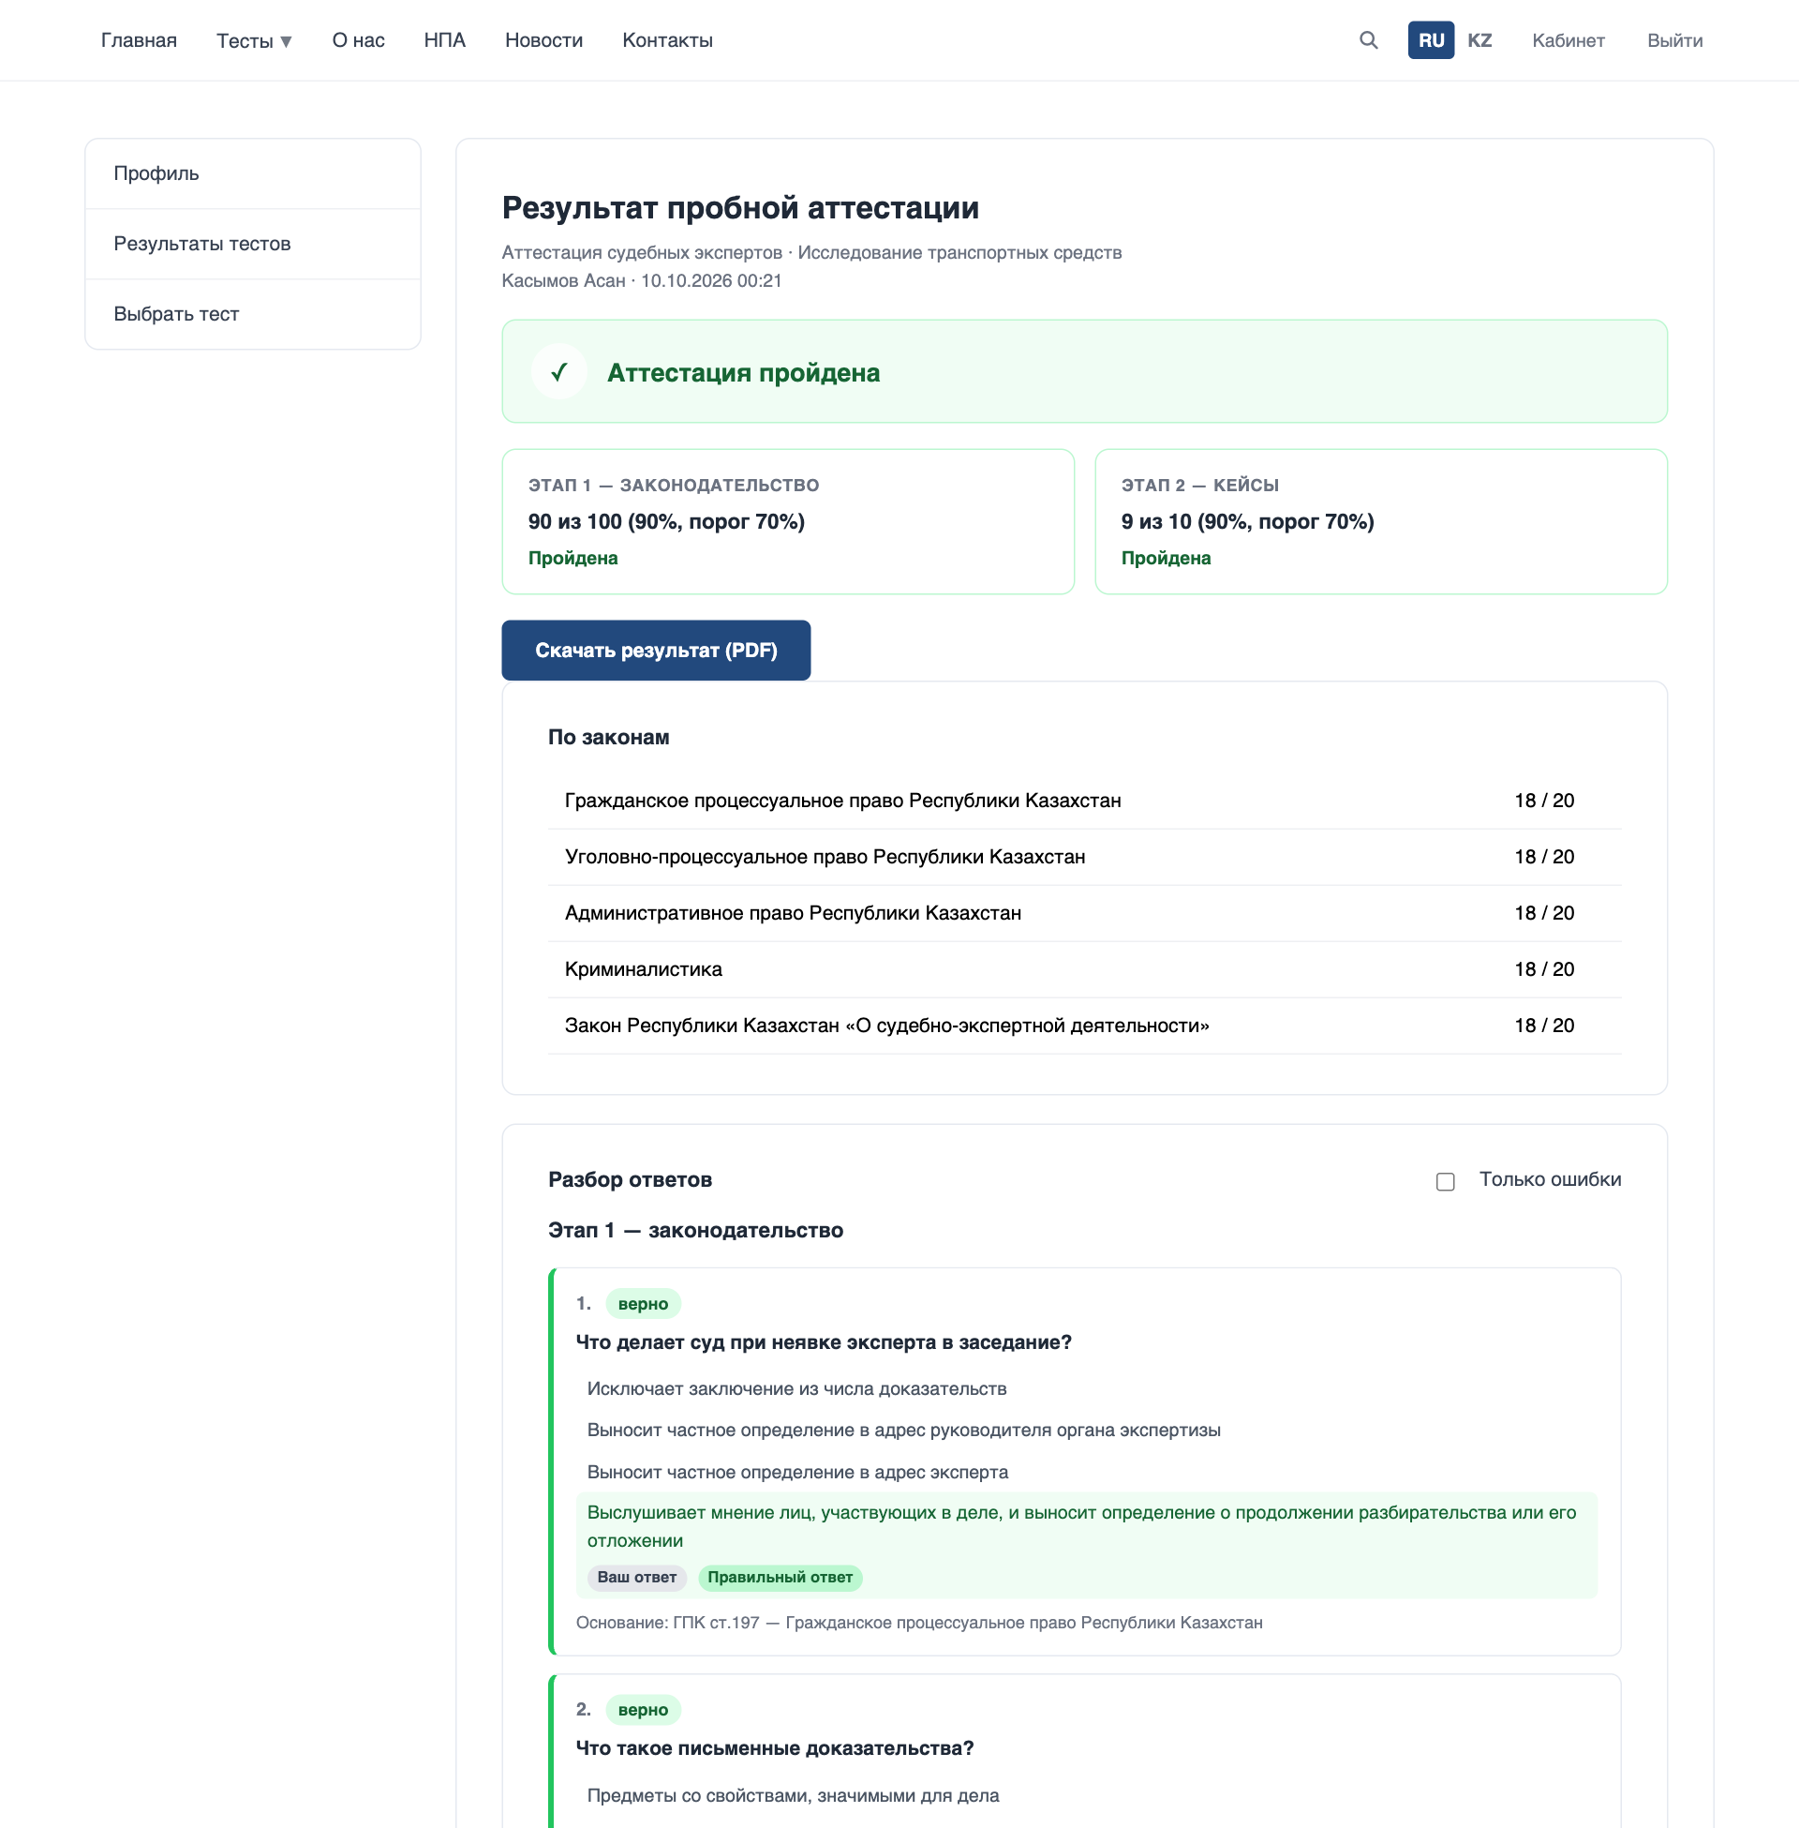The image size is (1799, 1828).
Task: Select Профиль in sidebar
Action: (x=253, y=174)
